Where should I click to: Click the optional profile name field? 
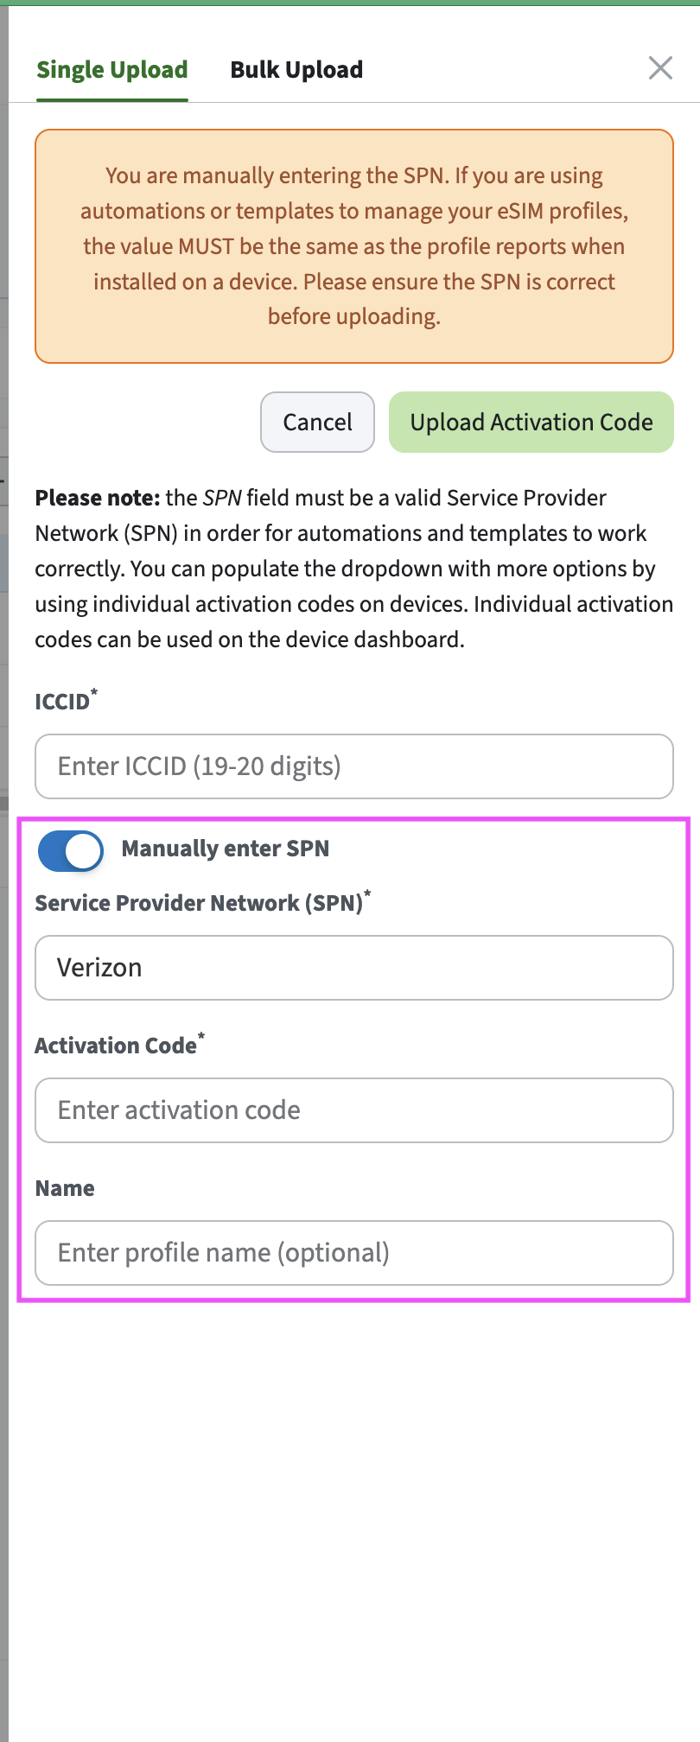tap(354, 1253)
